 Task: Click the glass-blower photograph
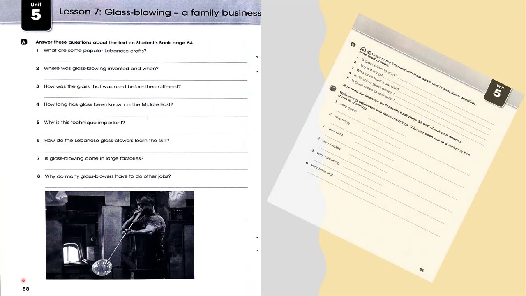tap(120, 235)
